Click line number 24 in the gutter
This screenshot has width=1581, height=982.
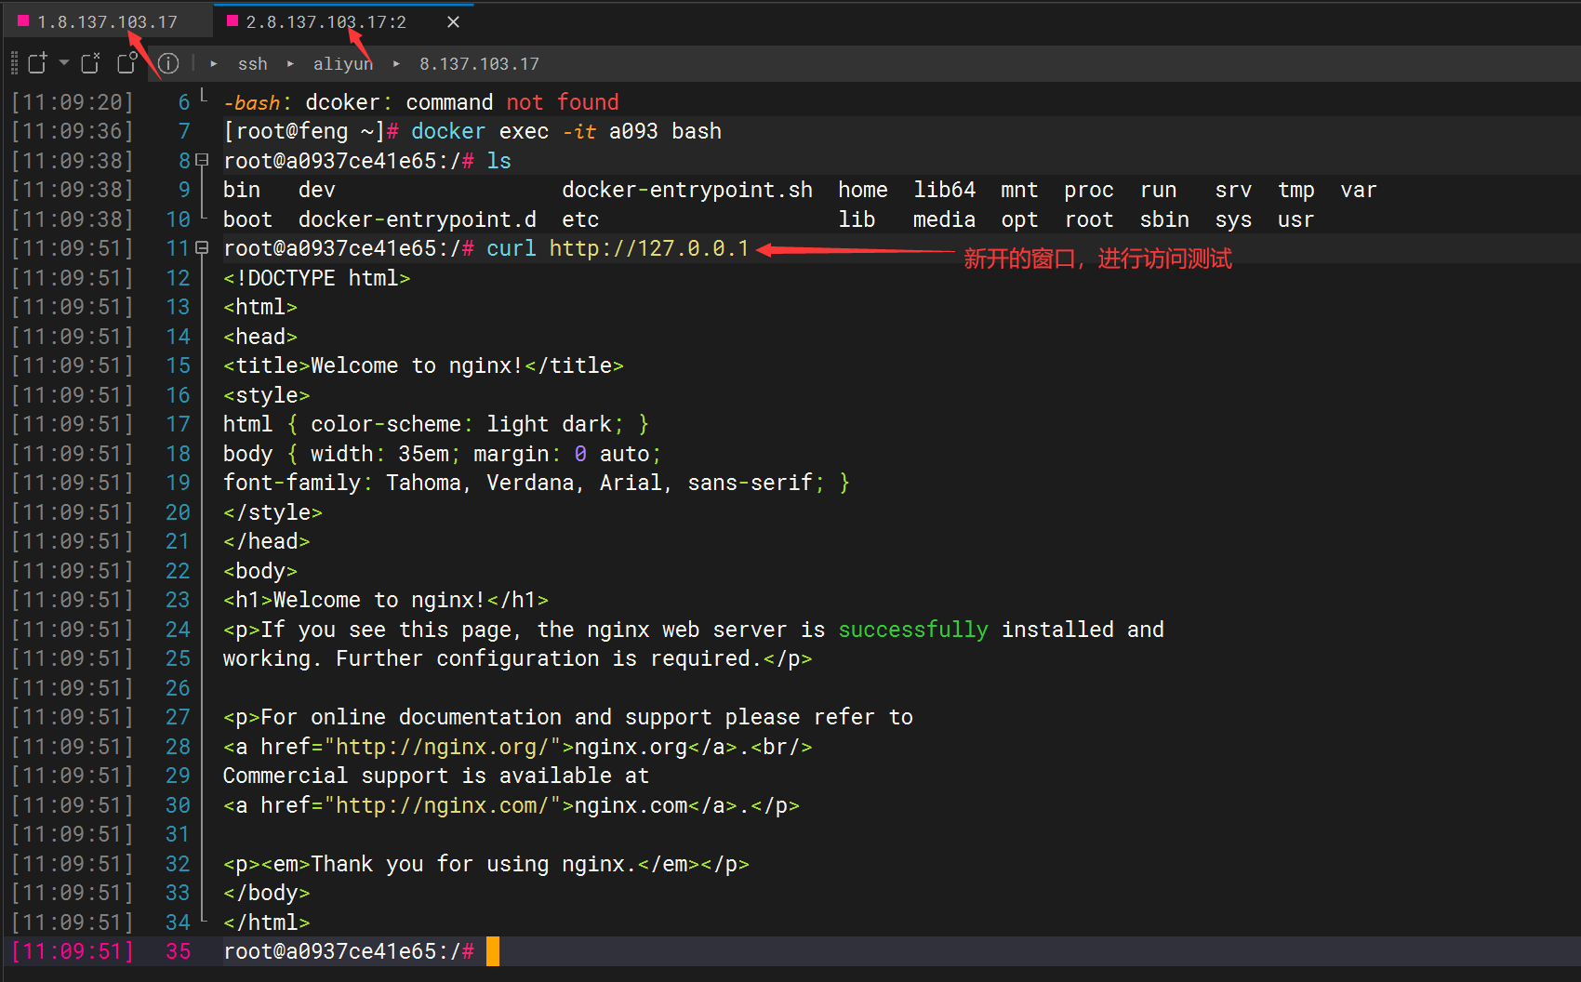(x=178, y=630)
